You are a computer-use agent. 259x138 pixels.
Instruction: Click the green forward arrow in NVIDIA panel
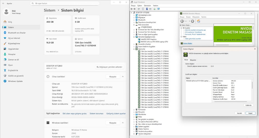tap(192, 21)
